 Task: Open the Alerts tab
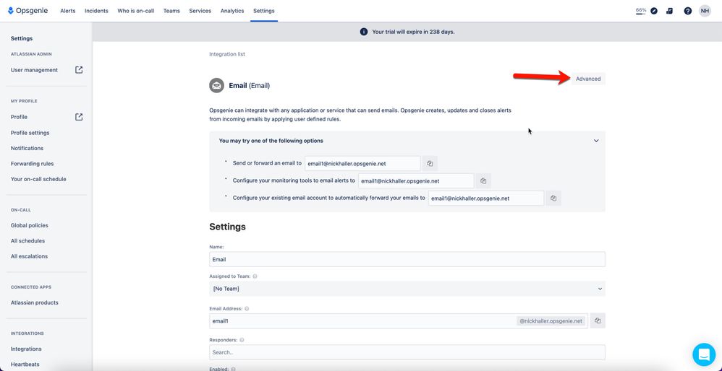(x=68, y=11)
